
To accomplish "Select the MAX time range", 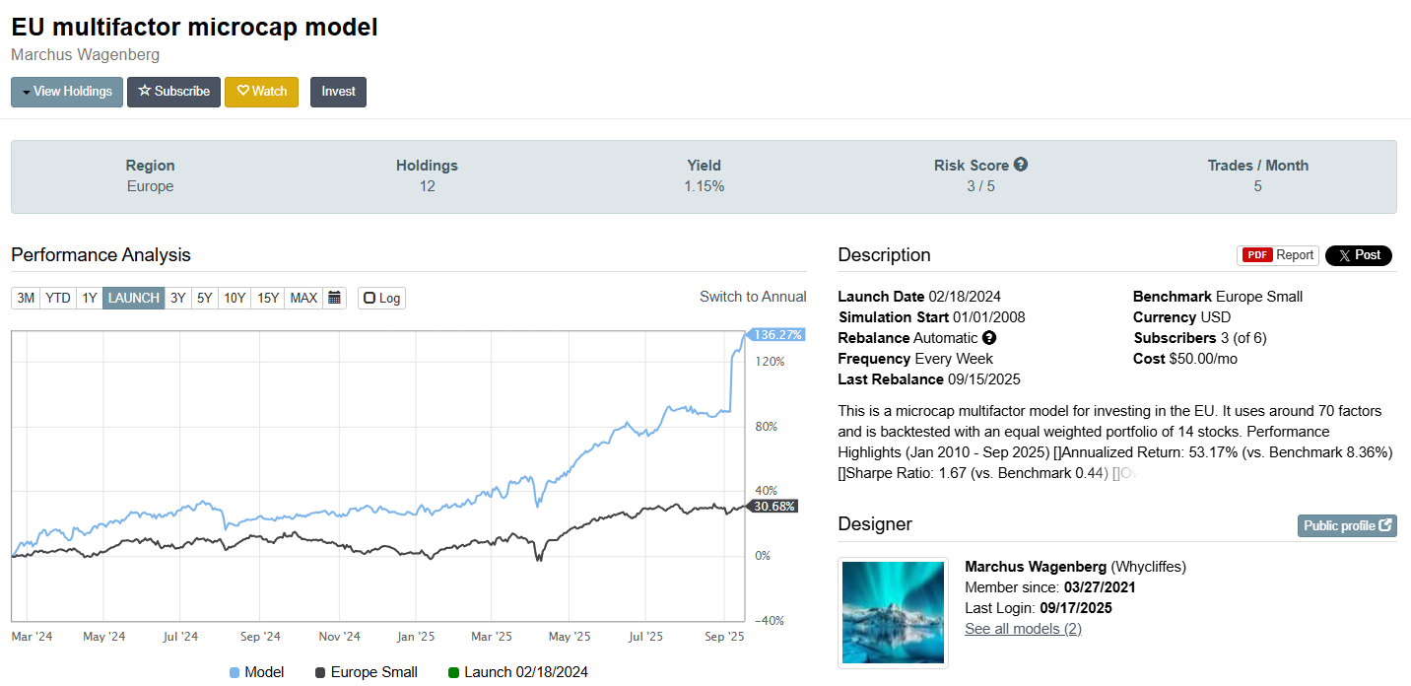I will [303, 298].
